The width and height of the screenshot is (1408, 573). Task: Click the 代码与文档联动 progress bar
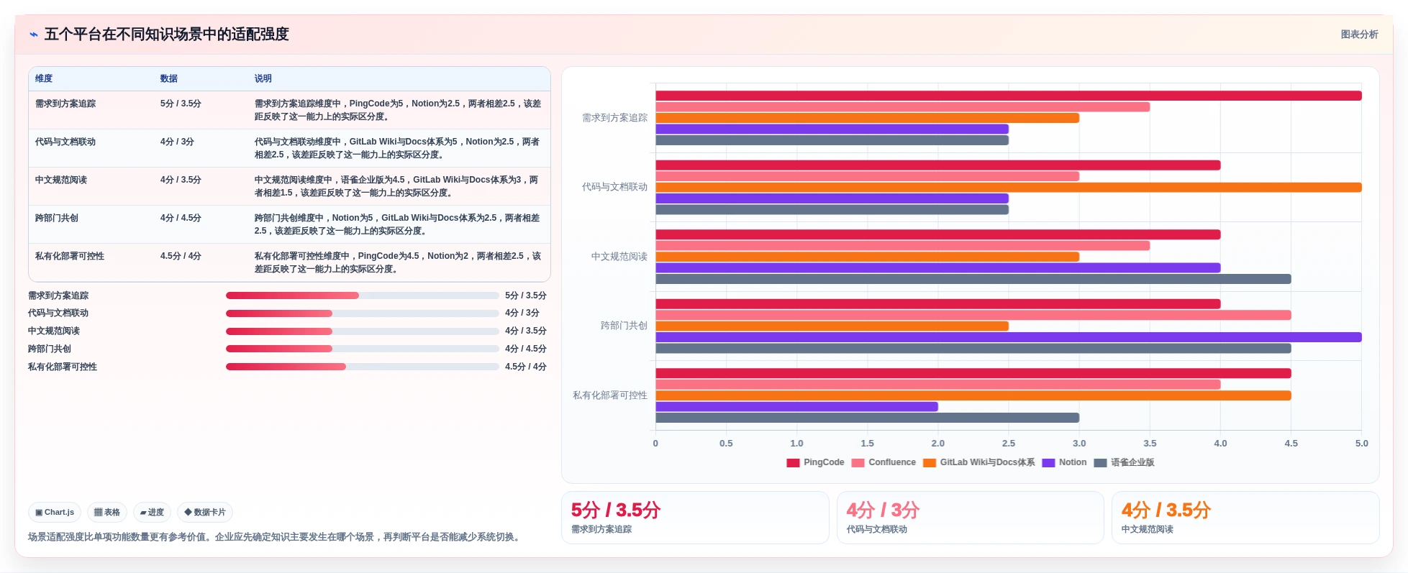point(362,313)
